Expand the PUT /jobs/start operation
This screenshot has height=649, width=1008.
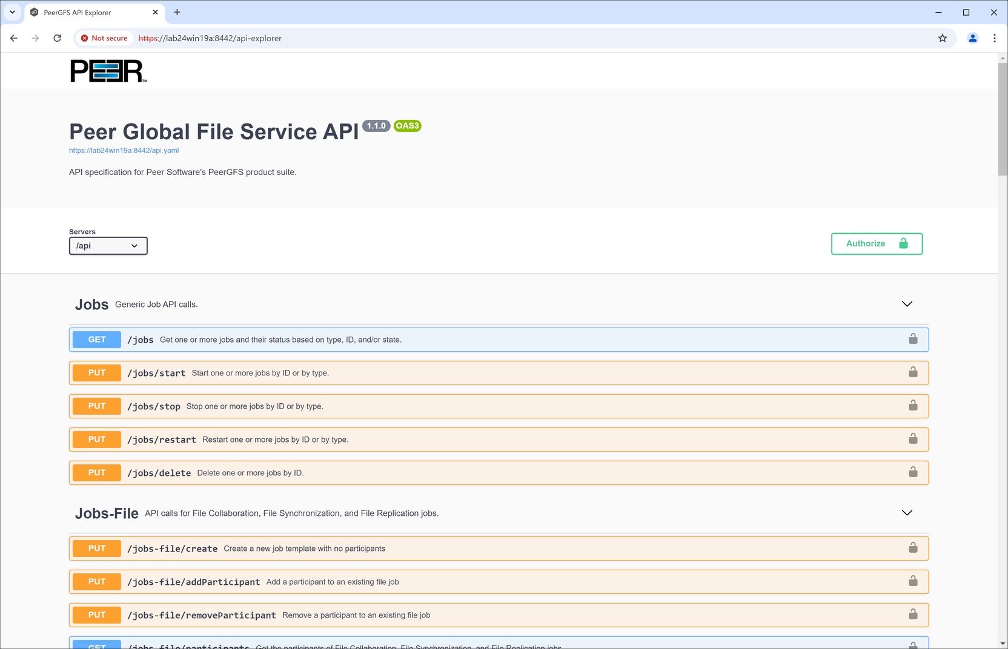click(x=499, y=373)
